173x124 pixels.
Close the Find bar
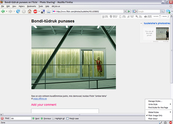(3, 118)
